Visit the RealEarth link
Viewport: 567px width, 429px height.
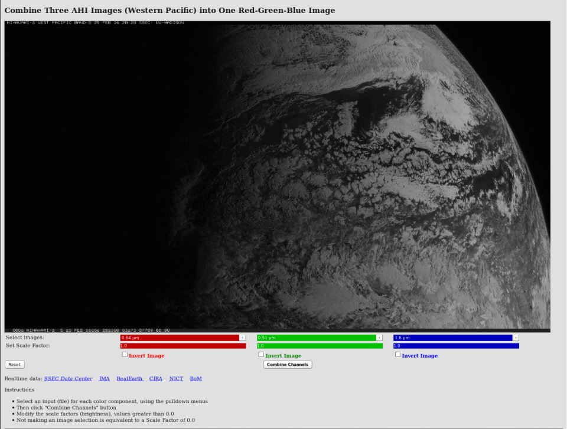[x=129, y=378]
